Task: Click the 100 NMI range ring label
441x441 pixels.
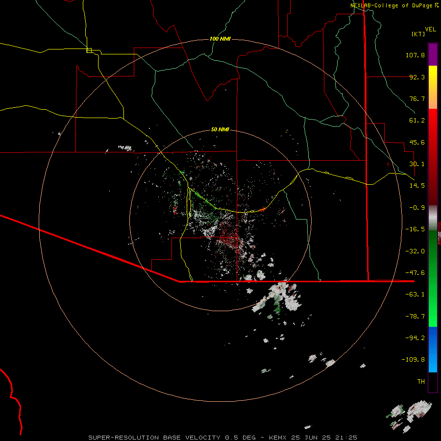Action: 220,39
